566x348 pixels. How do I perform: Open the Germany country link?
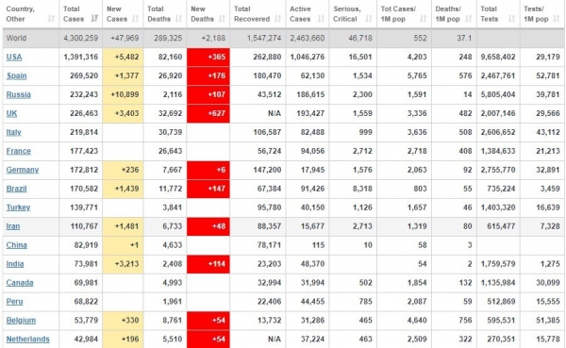coord(23,170)
